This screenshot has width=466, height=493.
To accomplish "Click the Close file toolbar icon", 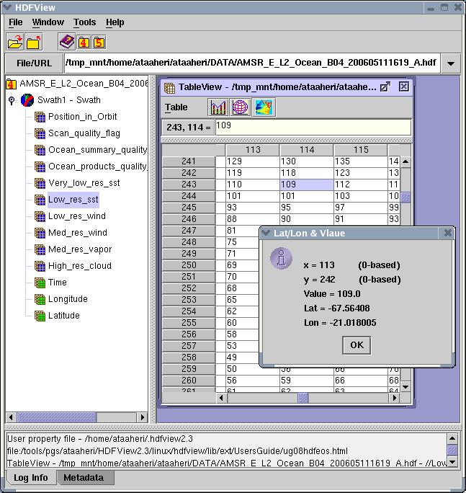I will (x=34, y=42).
